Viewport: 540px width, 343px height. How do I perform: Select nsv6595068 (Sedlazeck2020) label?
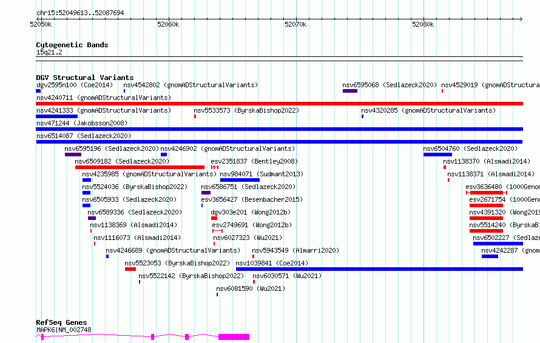point(390,85)
